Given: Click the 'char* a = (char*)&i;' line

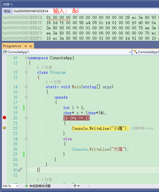Looking at the screenshot, I should [85, 113].
